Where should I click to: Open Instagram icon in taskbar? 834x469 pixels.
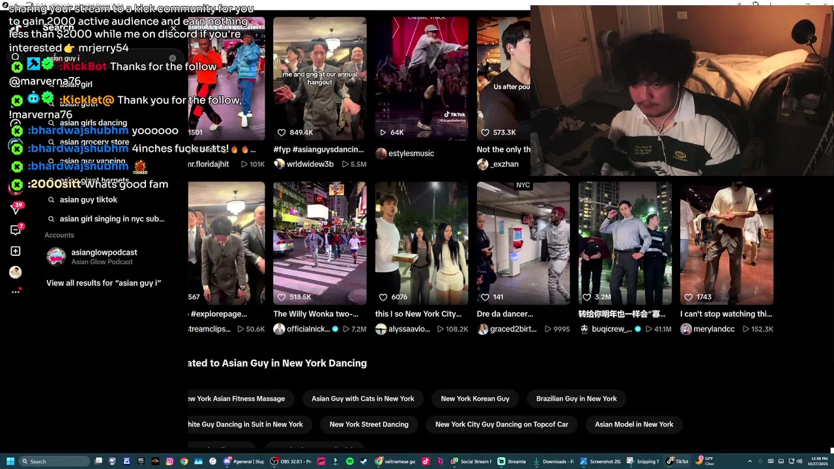169,461
